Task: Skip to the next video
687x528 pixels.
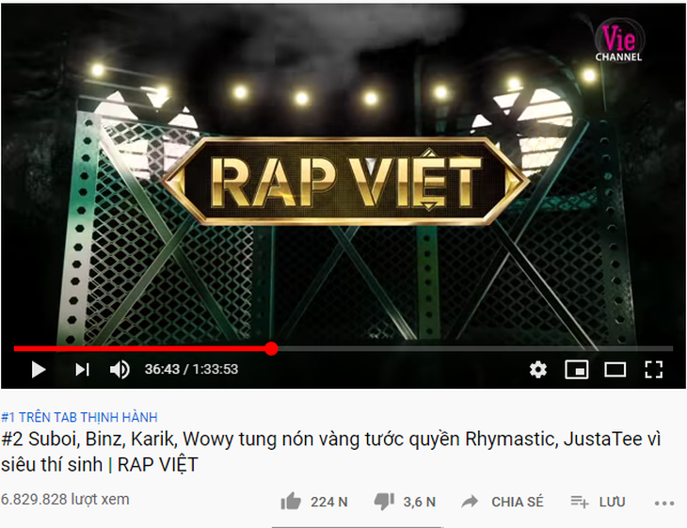Action: pos(83,369)
